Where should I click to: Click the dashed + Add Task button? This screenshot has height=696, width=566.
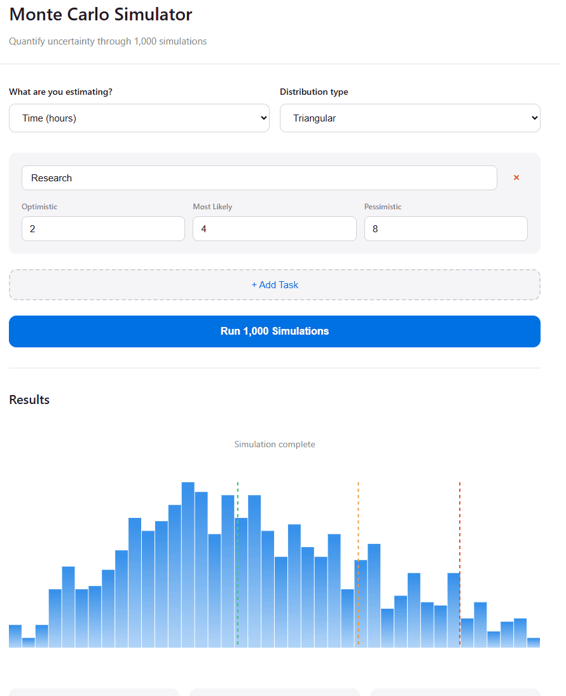(275, 284)
